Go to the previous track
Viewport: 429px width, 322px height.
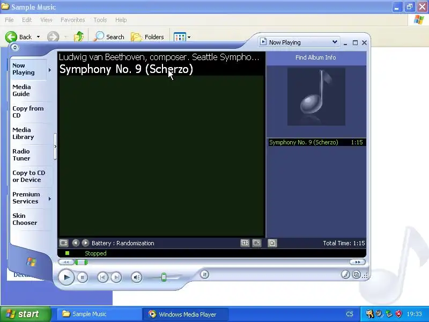coord(102,277)
